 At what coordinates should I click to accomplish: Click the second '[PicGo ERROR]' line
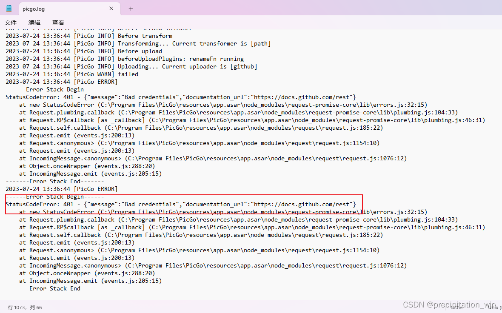click(61, 189)
